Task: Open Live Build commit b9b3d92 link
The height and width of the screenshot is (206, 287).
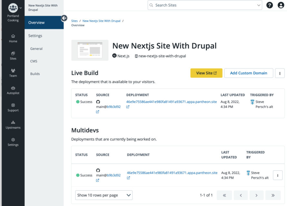Action: click(114, 107)
